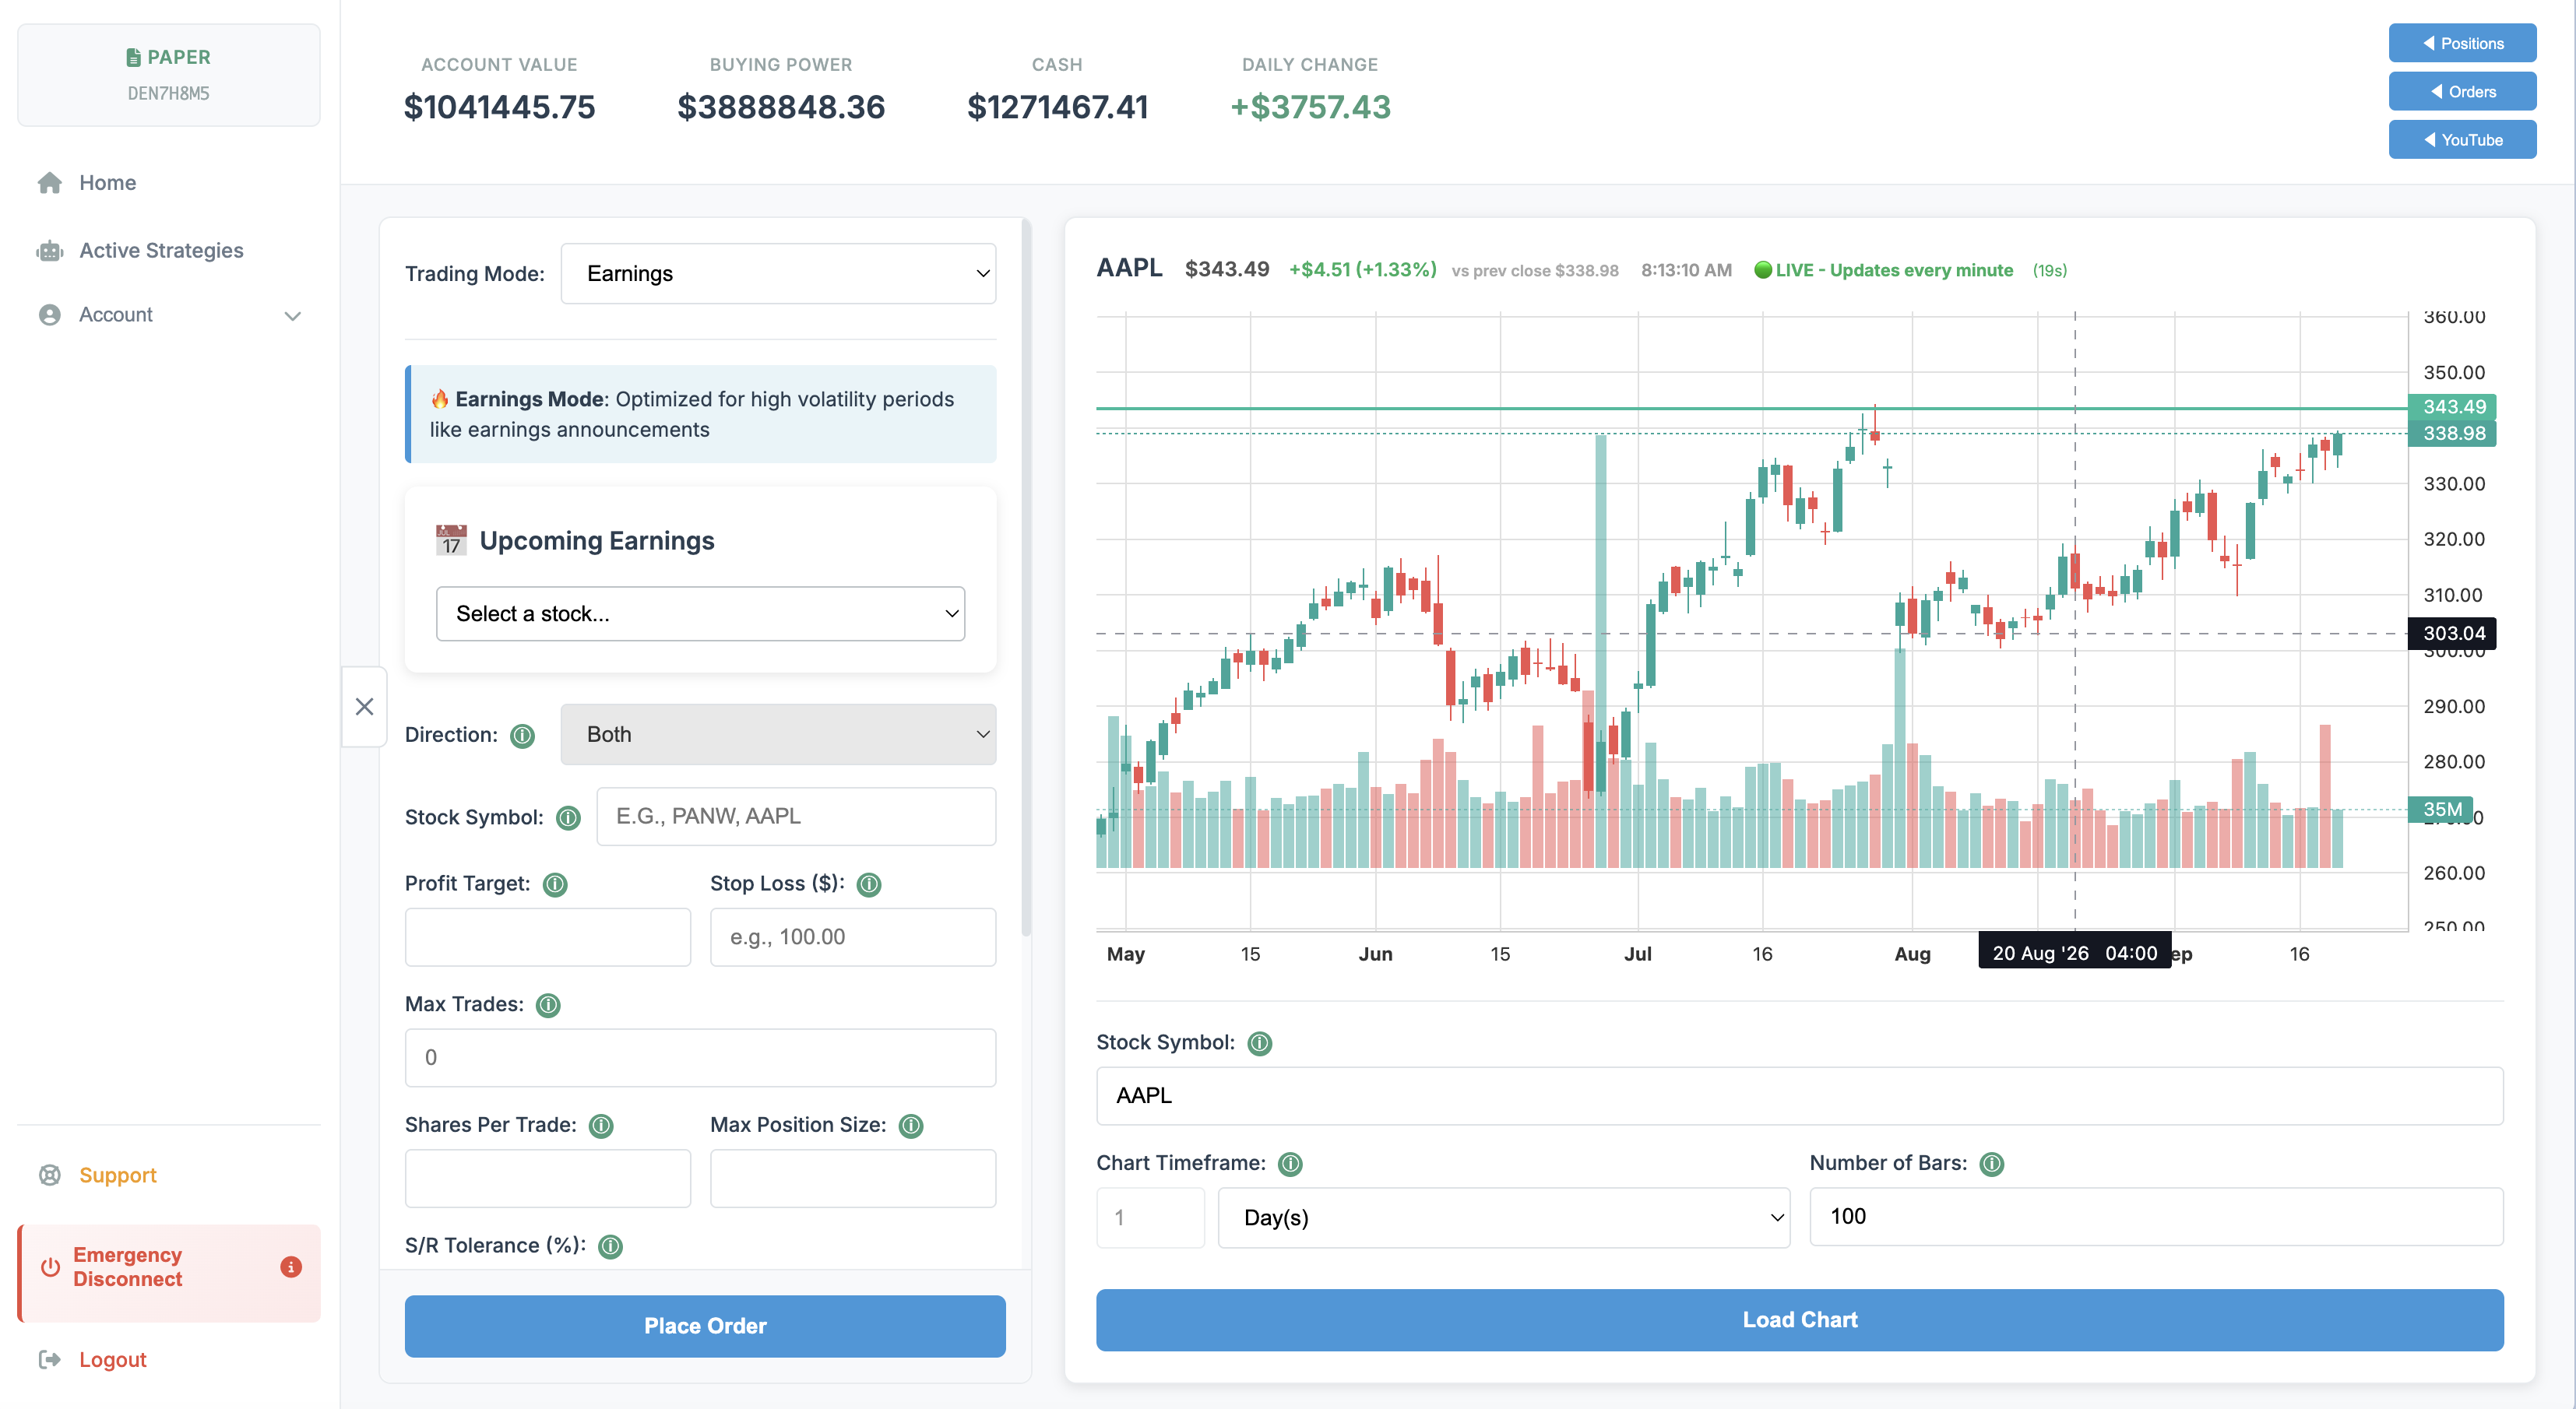The image size is (2576, 1409).
Task: Focus the Stop Loss input field
Action: pos(853,937)
